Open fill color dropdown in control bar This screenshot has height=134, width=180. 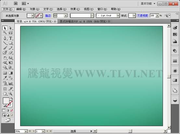[32, 15]
